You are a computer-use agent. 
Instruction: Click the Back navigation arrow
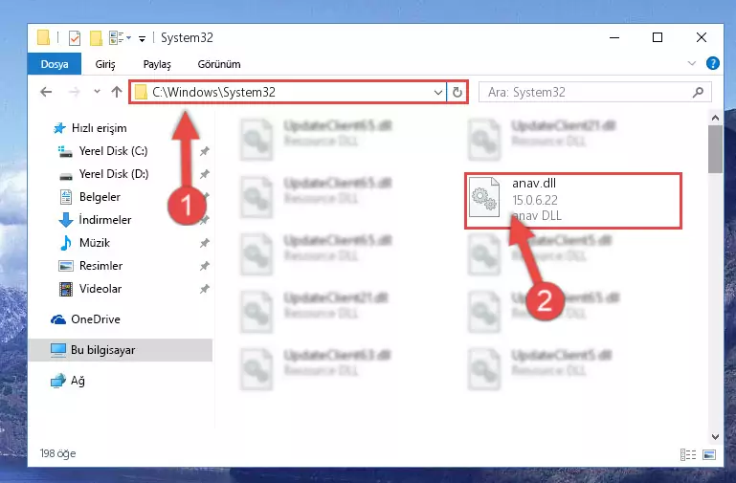(46, 92)
